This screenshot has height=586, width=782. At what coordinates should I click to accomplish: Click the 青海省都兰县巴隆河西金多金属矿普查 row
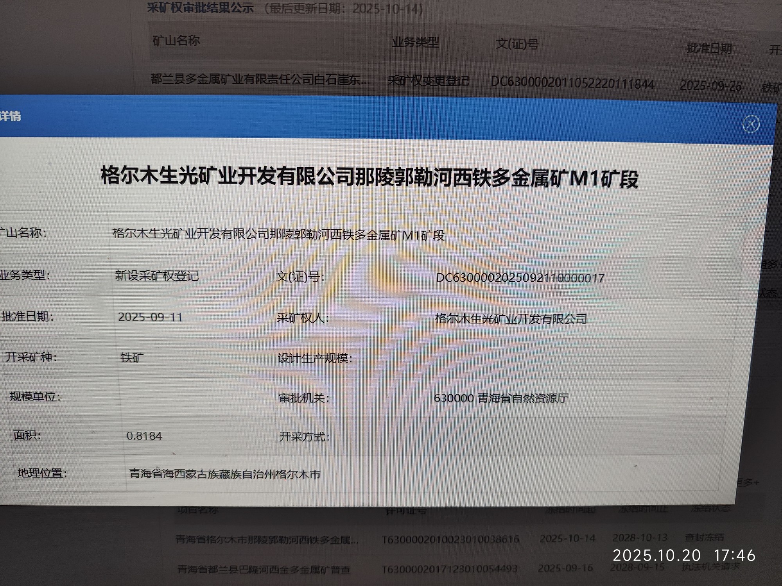264,569
